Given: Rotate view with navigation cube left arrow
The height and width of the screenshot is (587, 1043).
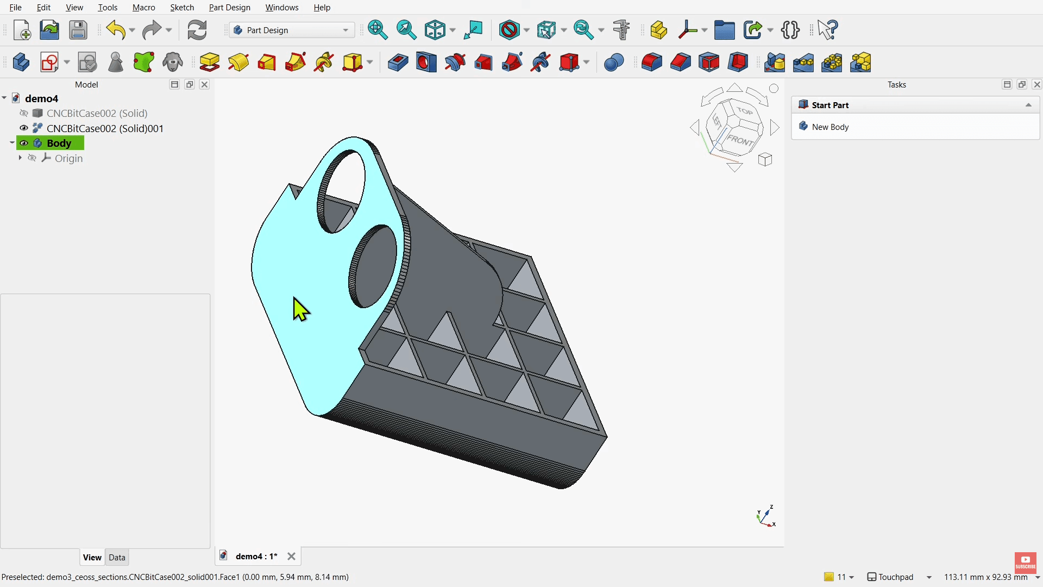Looking at the screenshot, I should (x=694, y=128).
